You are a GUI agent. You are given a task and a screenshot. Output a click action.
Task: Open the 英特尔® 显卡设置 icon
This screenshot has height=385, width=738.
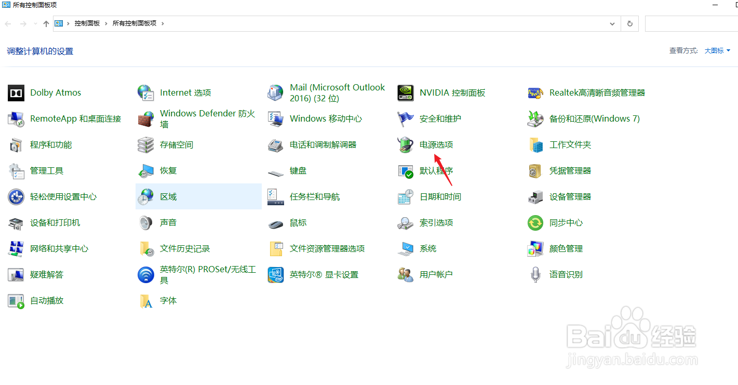tap(276, 275)
